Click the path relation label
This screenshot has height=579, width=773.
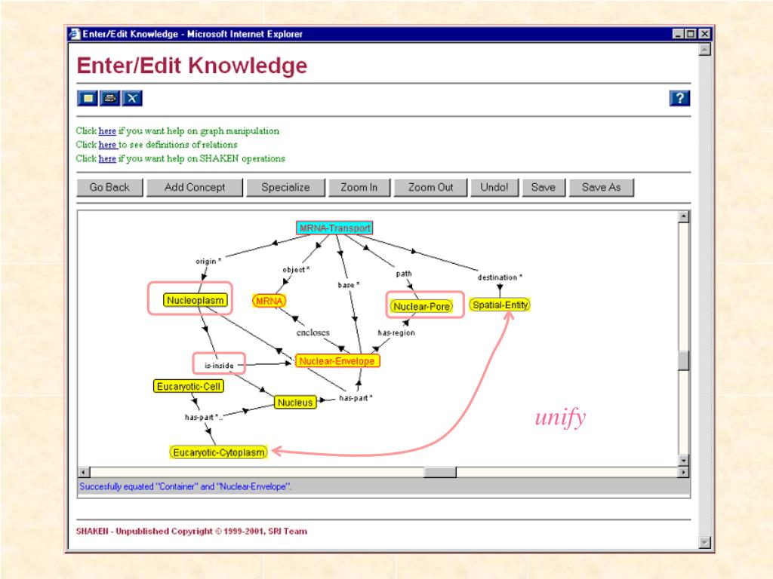404,273
